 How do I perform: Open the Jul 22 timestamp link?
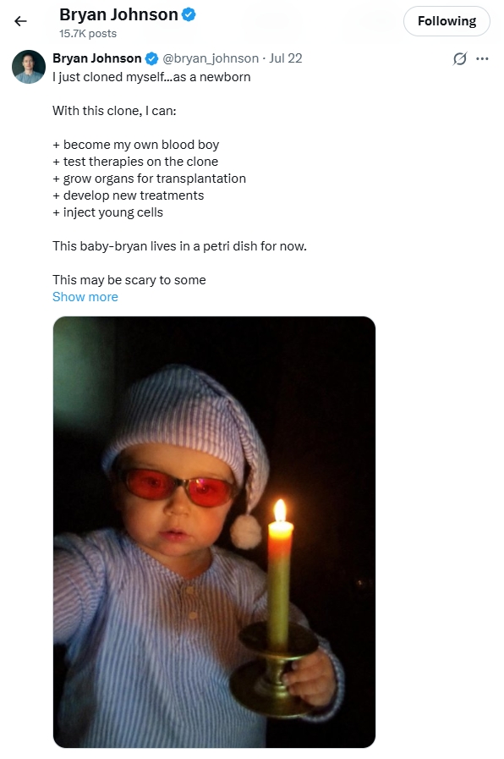coord(286,58)
